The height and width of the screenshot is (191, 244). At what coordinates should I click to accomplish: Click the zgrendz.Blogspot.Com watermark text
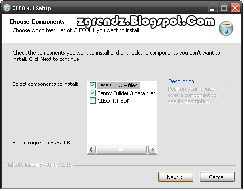(145, 22)
